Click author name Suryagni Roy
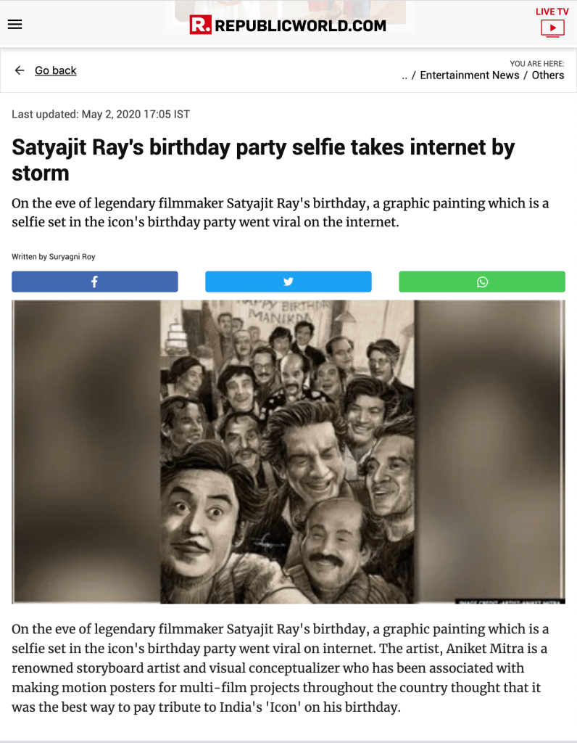Screen dimensions: 577x743 [x=72, y=257]
